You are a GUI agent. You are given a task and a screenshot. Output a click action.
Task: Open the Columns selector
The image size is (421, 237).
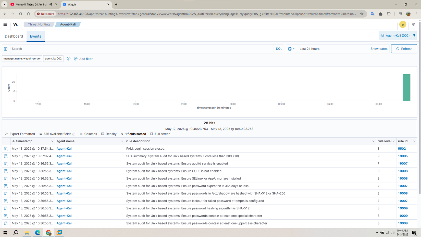tap(88, 134)
